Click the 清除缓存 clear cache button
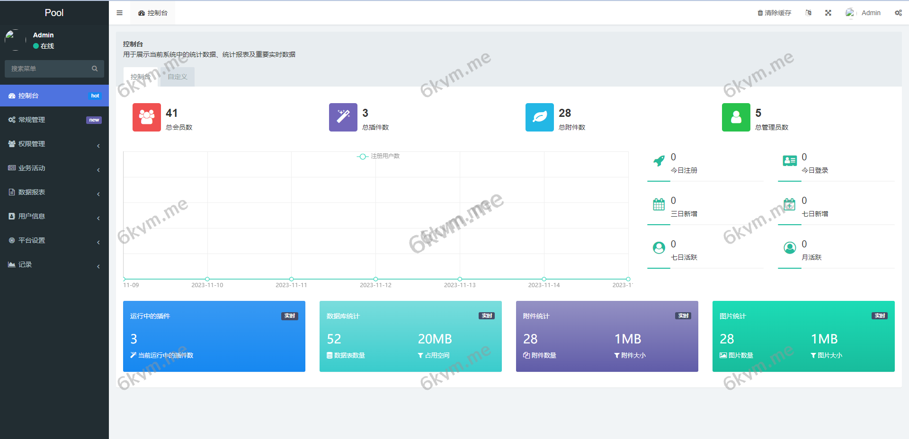This screenshot has width=909, height=439. 774,13
